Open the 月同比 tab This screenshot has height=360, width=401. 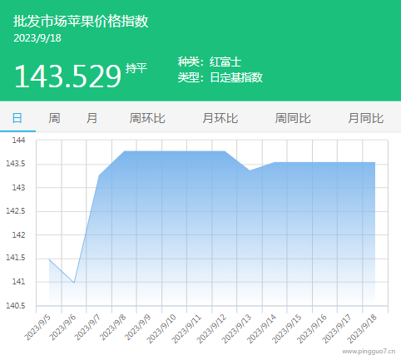coord(366,118)
